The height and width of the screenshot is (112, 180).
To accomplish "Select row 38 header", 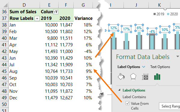I will pos(4,25).
